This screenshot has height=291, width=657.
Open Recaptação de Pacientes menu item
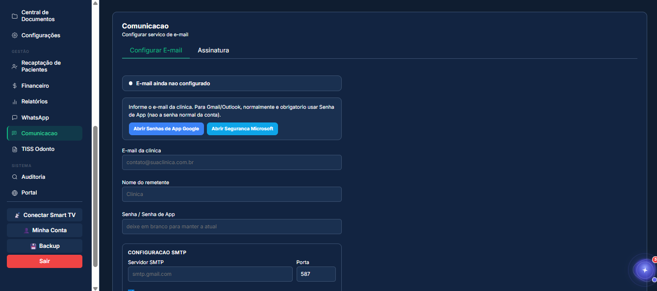[45, 66]
